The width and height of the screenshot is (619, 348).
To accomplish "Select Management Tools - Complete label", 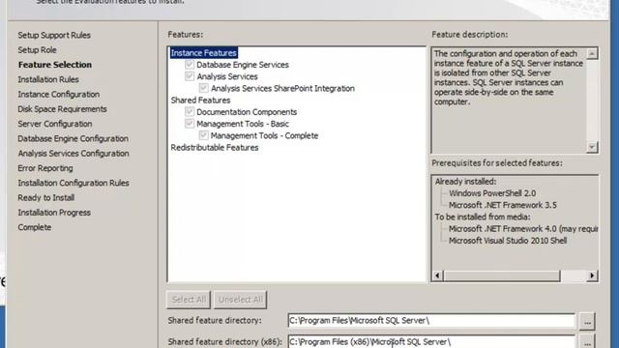I will 264,135.
